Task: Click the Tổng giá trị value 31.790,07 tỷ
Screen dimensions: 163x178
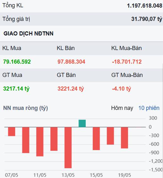Action: [147, 19]
